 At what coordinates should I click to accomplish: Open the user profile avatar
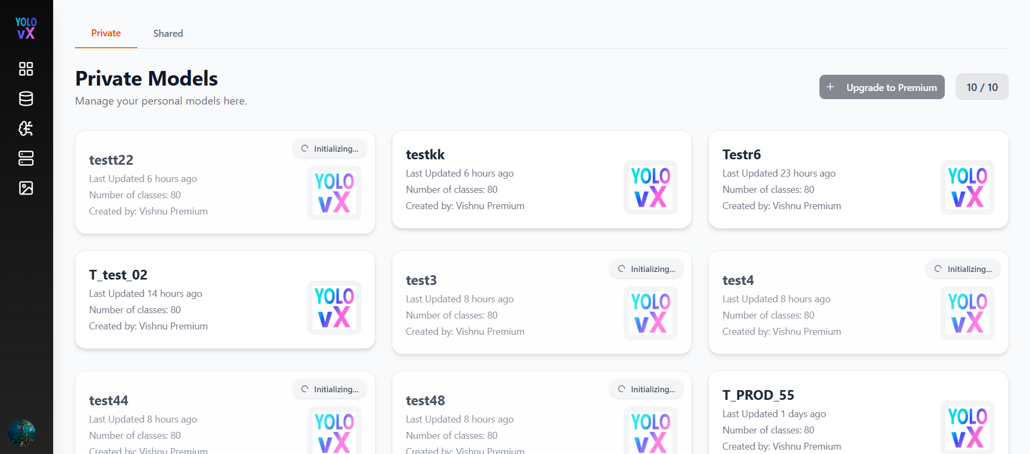[x=22, y=432]
